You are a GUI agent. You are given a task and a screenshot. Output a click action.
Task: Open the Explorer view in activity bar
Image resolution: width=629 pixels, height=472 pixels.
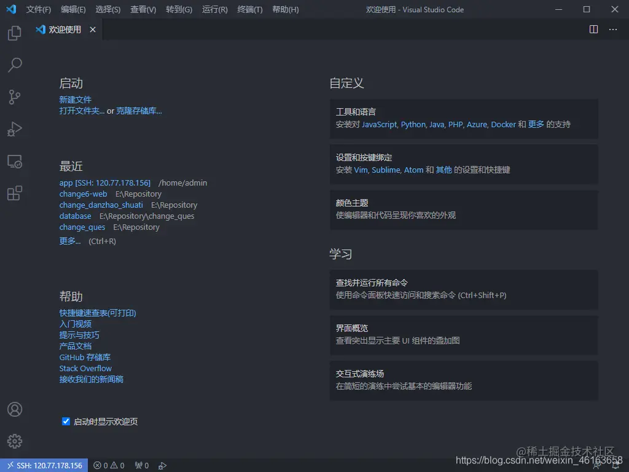15,33
